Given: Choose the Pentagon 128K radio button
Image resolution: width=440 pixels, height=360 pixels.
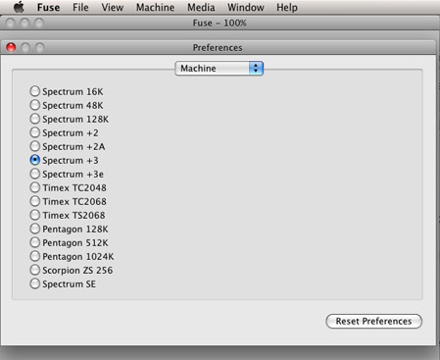Looking at the screenshot, I should coord(34,229).
